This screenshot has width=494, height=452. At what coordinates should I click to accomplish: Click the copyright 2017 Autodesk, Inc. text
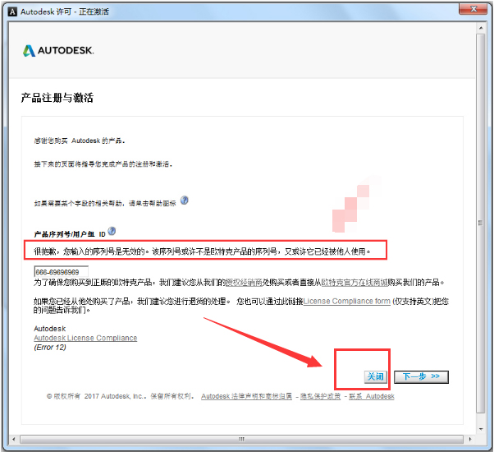120,396
